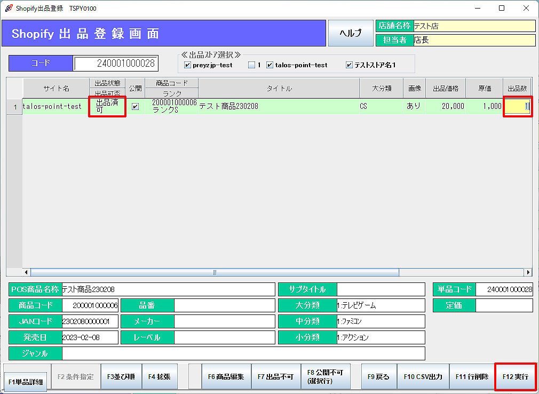Click the F4 拡張 button
The height and width of the screenshot is (394, 539).
coord(160,376)
